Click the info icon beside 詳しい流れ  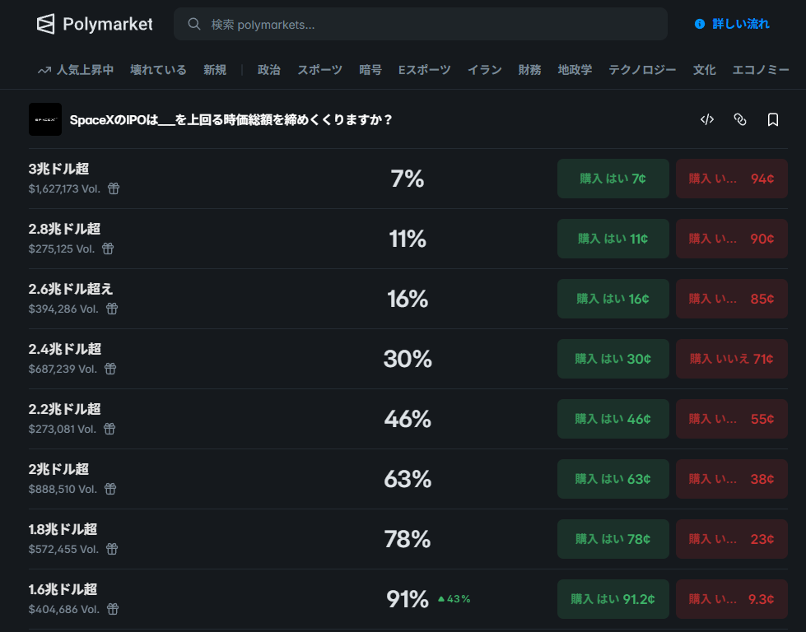(x=700, y=24)
